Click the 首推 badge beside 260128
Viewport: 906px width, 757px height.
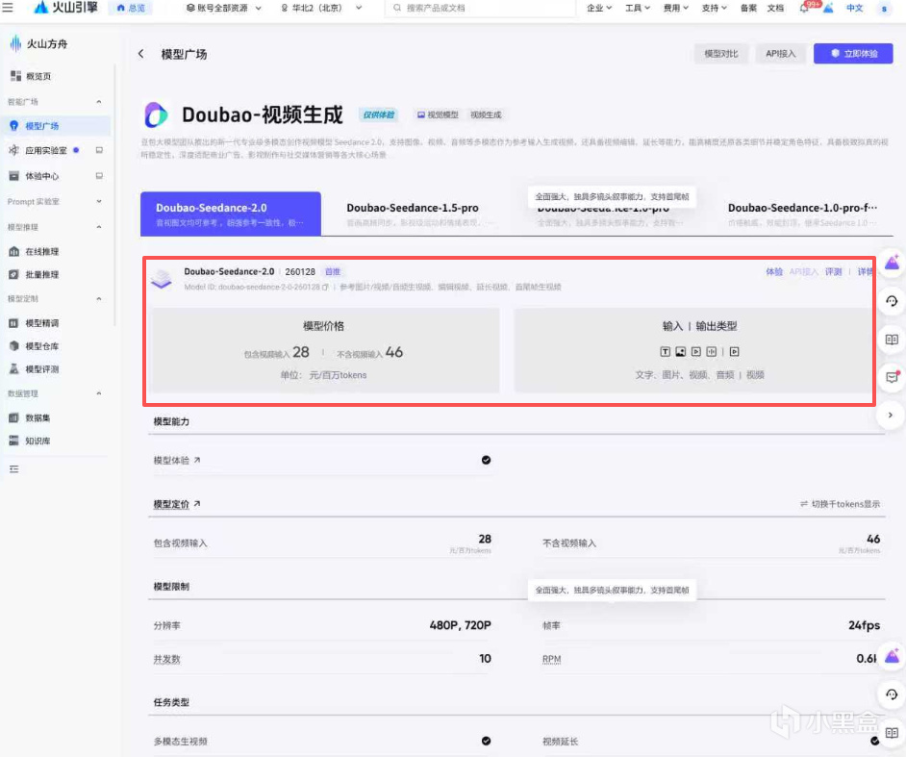333,271
